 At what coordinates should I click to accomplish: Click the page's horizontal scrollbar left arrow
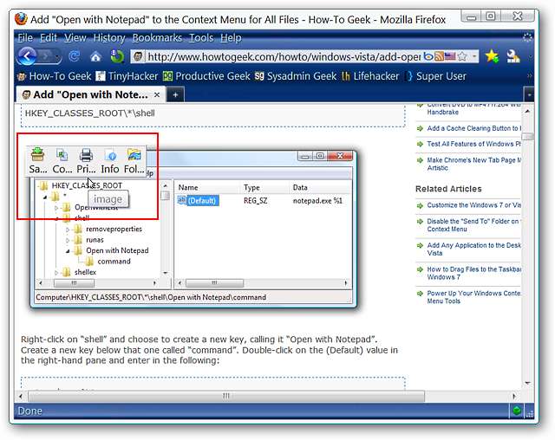(21, 396)
